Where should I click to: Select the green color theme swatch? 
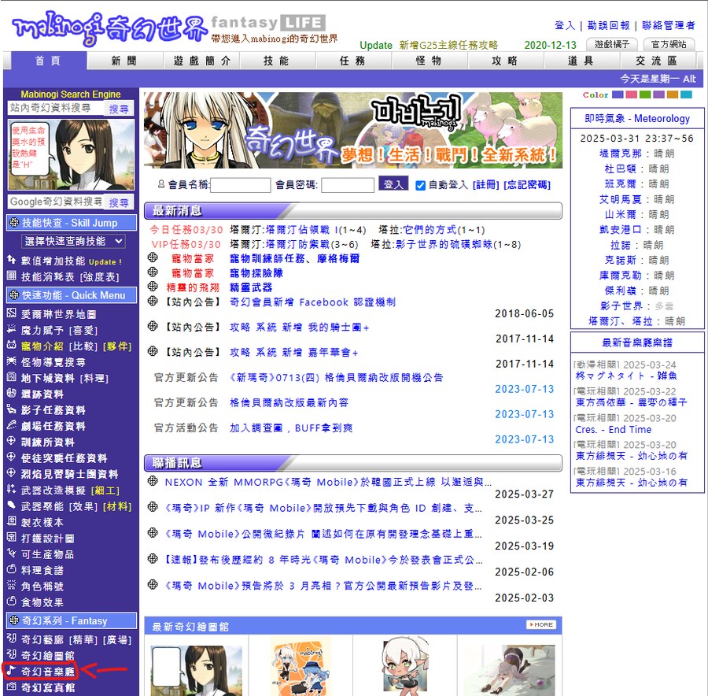[645, 94]
